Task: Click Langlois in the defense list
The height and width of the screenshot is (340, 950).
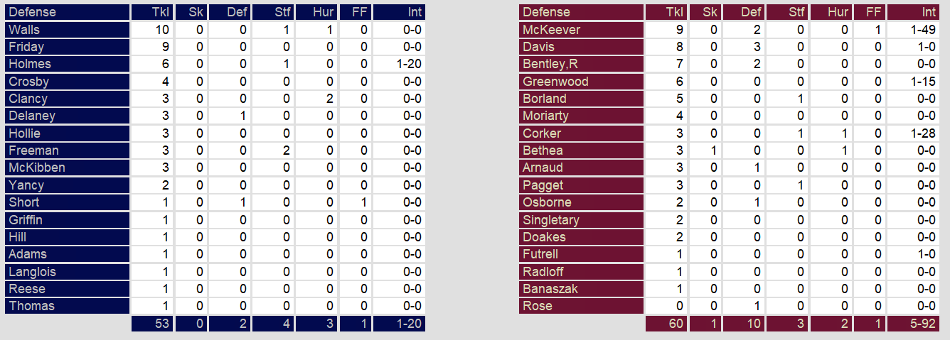Action: [x=32, y=272]
